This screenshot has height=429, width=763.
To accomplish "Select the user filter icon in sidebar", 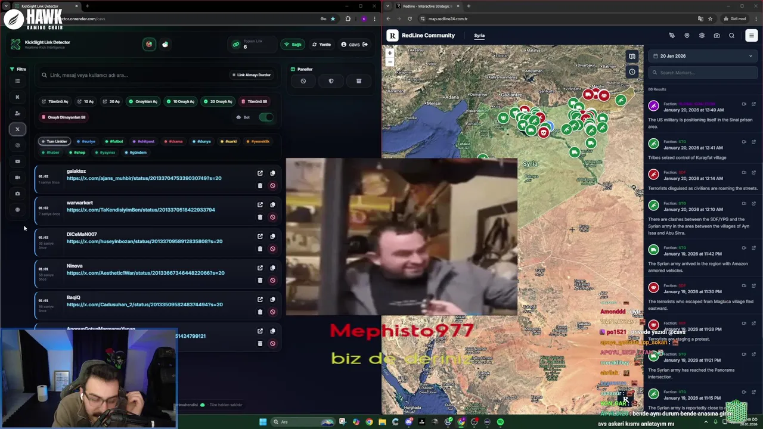I will pyautogui.click(x=17, y=113).
